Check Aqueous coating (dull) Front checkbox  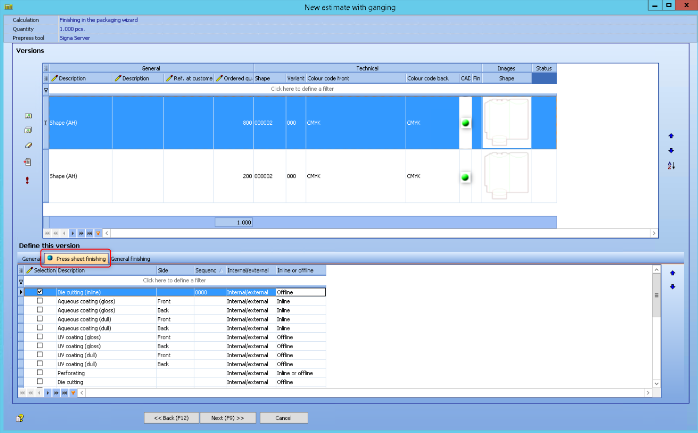[x=40, y=319]
